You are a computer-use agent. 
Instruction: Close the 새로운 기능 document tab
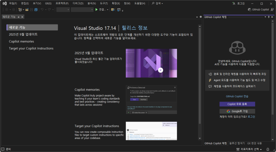click(22, 17)
